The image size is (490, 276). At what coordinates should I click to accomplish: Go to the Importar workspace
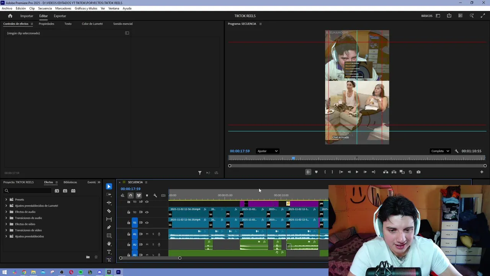click(27, 16)
